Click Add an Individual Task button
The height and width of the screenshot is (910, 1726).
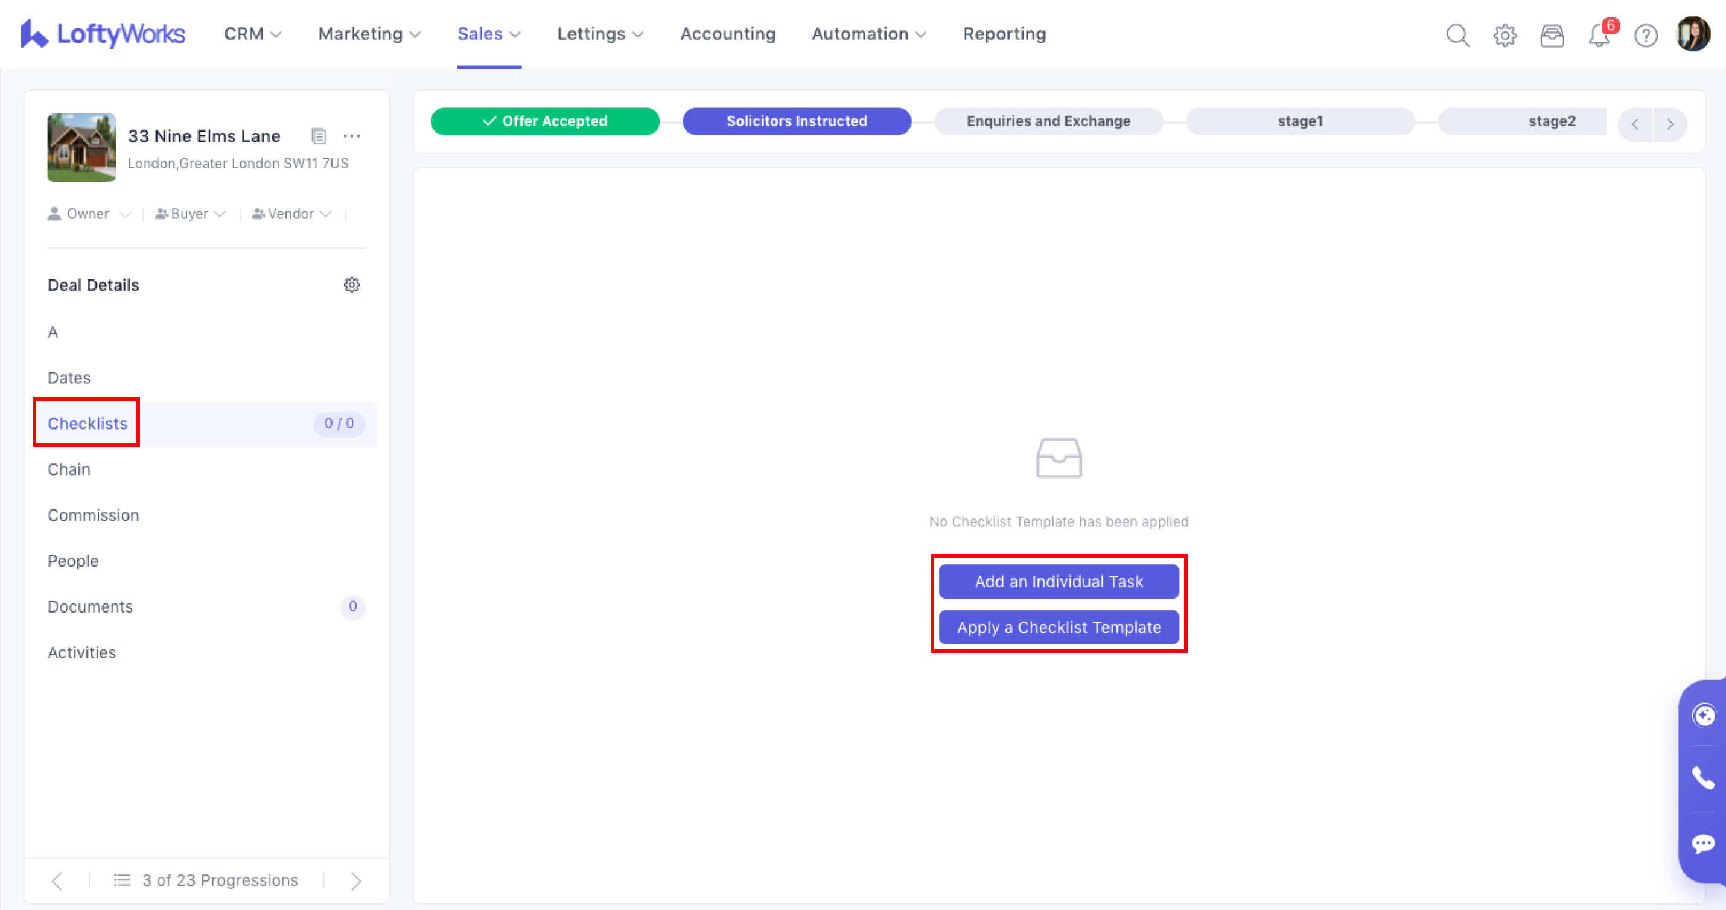coord(1058,581)
